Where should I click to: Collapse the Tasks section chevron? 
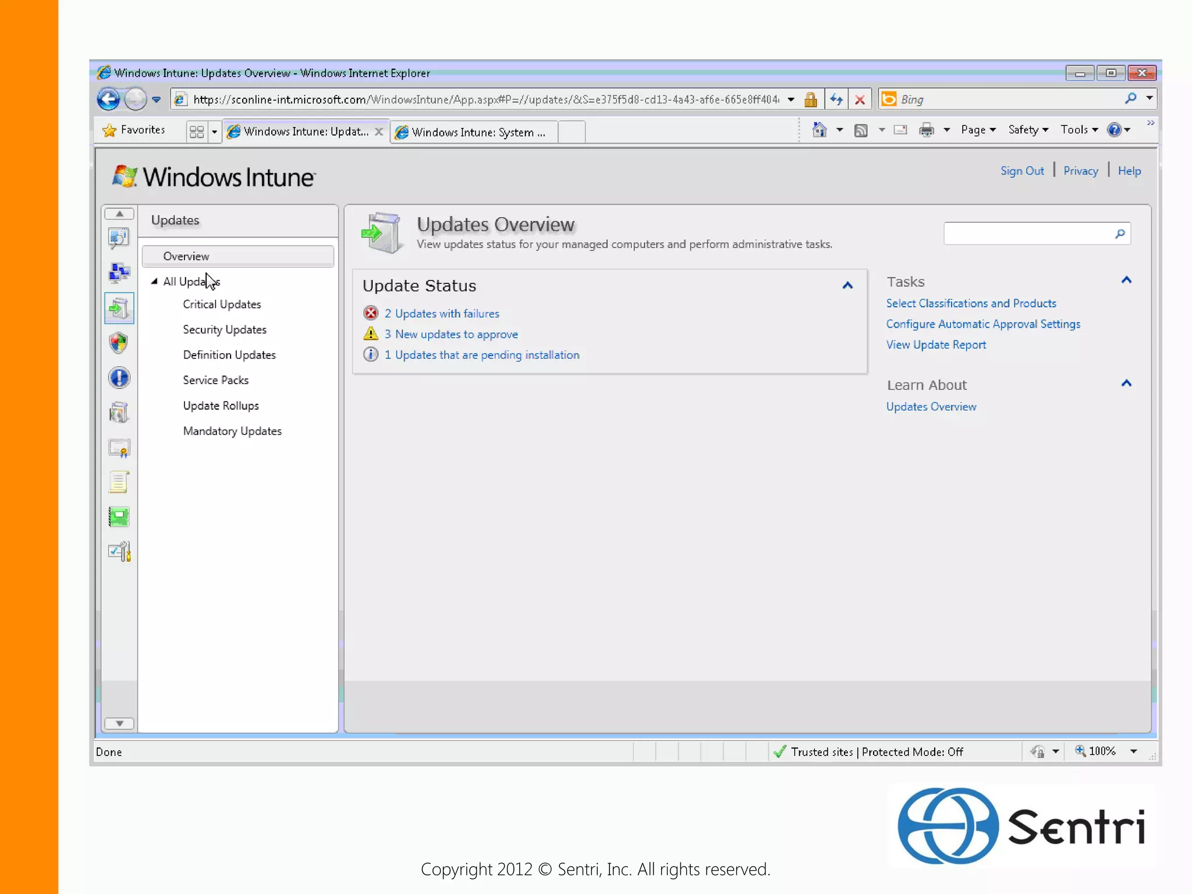click(x=1126, y=281)
